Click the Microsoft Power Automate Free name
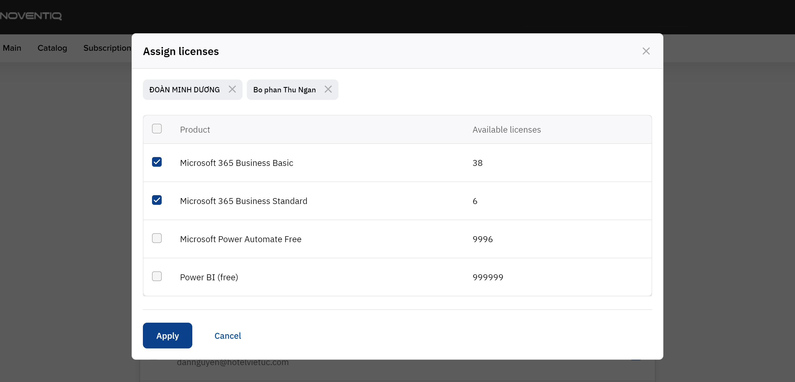Viewport: 795px width, 382px height. pos(240,239)
